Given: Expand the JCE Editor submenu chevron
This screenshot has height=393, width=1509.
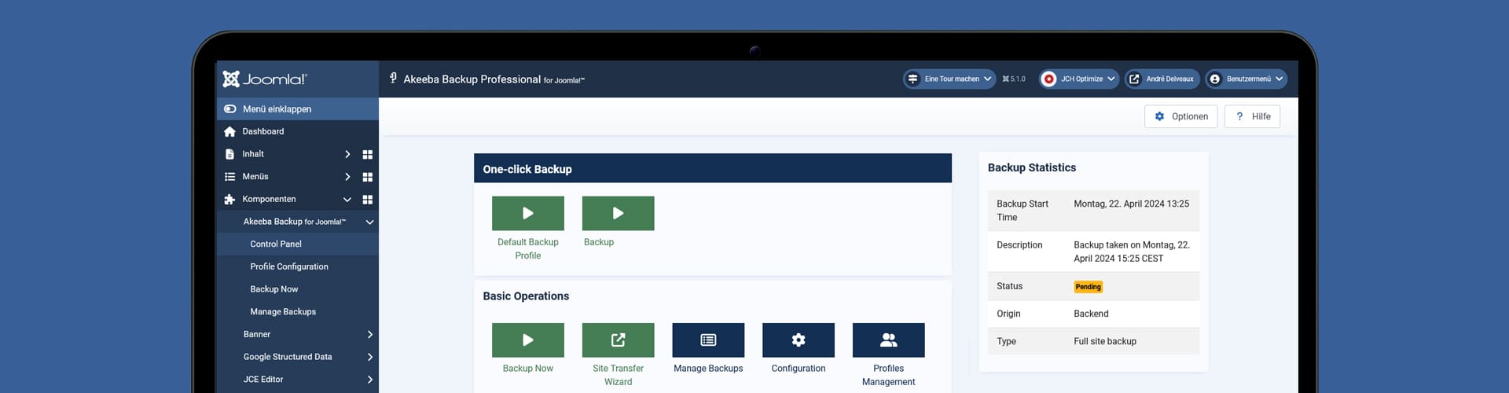Looking at the screenshot, I should (369, 380).
